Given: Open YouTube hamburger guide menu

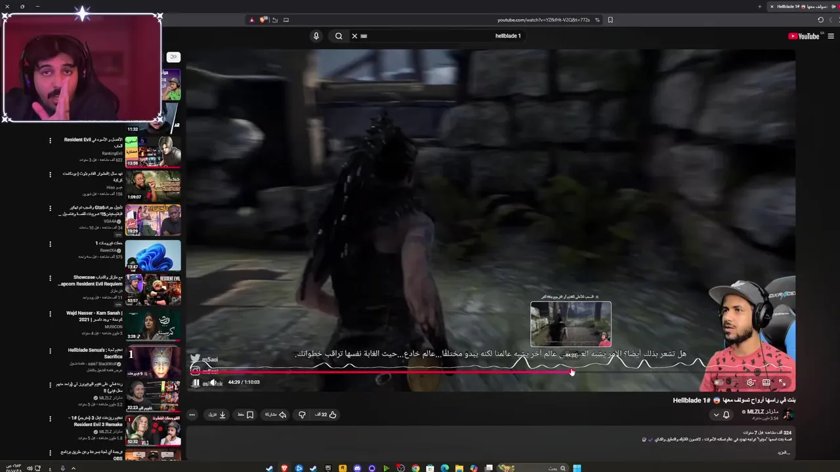Looking at the screenshot, I should (831, 36).
